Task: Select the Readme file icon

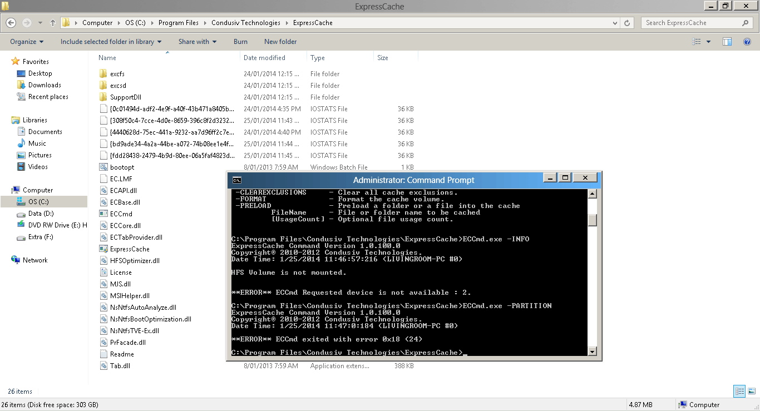Action: 103,354
